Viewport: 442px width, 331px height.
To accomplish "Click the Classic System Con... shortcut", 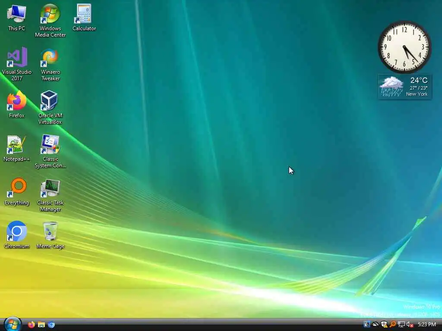I will pos(50,151).
